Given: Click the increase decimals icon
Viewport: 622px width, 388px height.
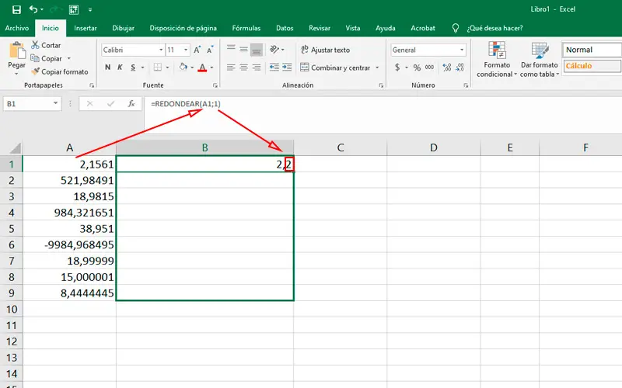Looking at the screenshot, I should [x=447, y=68].
